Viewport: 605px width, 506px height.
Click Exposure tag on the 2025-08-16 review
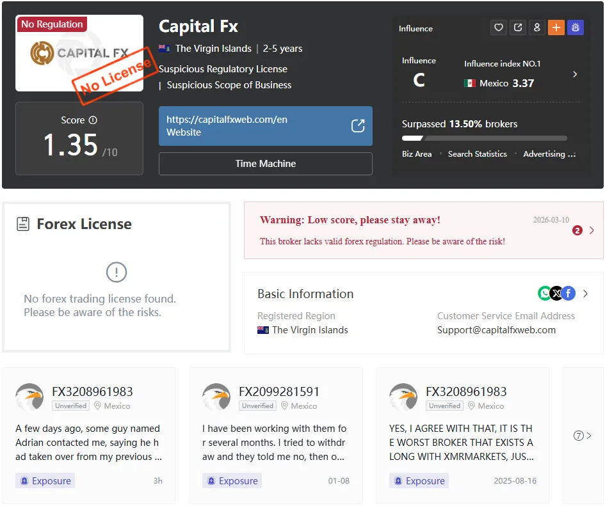tap(419, 480)
